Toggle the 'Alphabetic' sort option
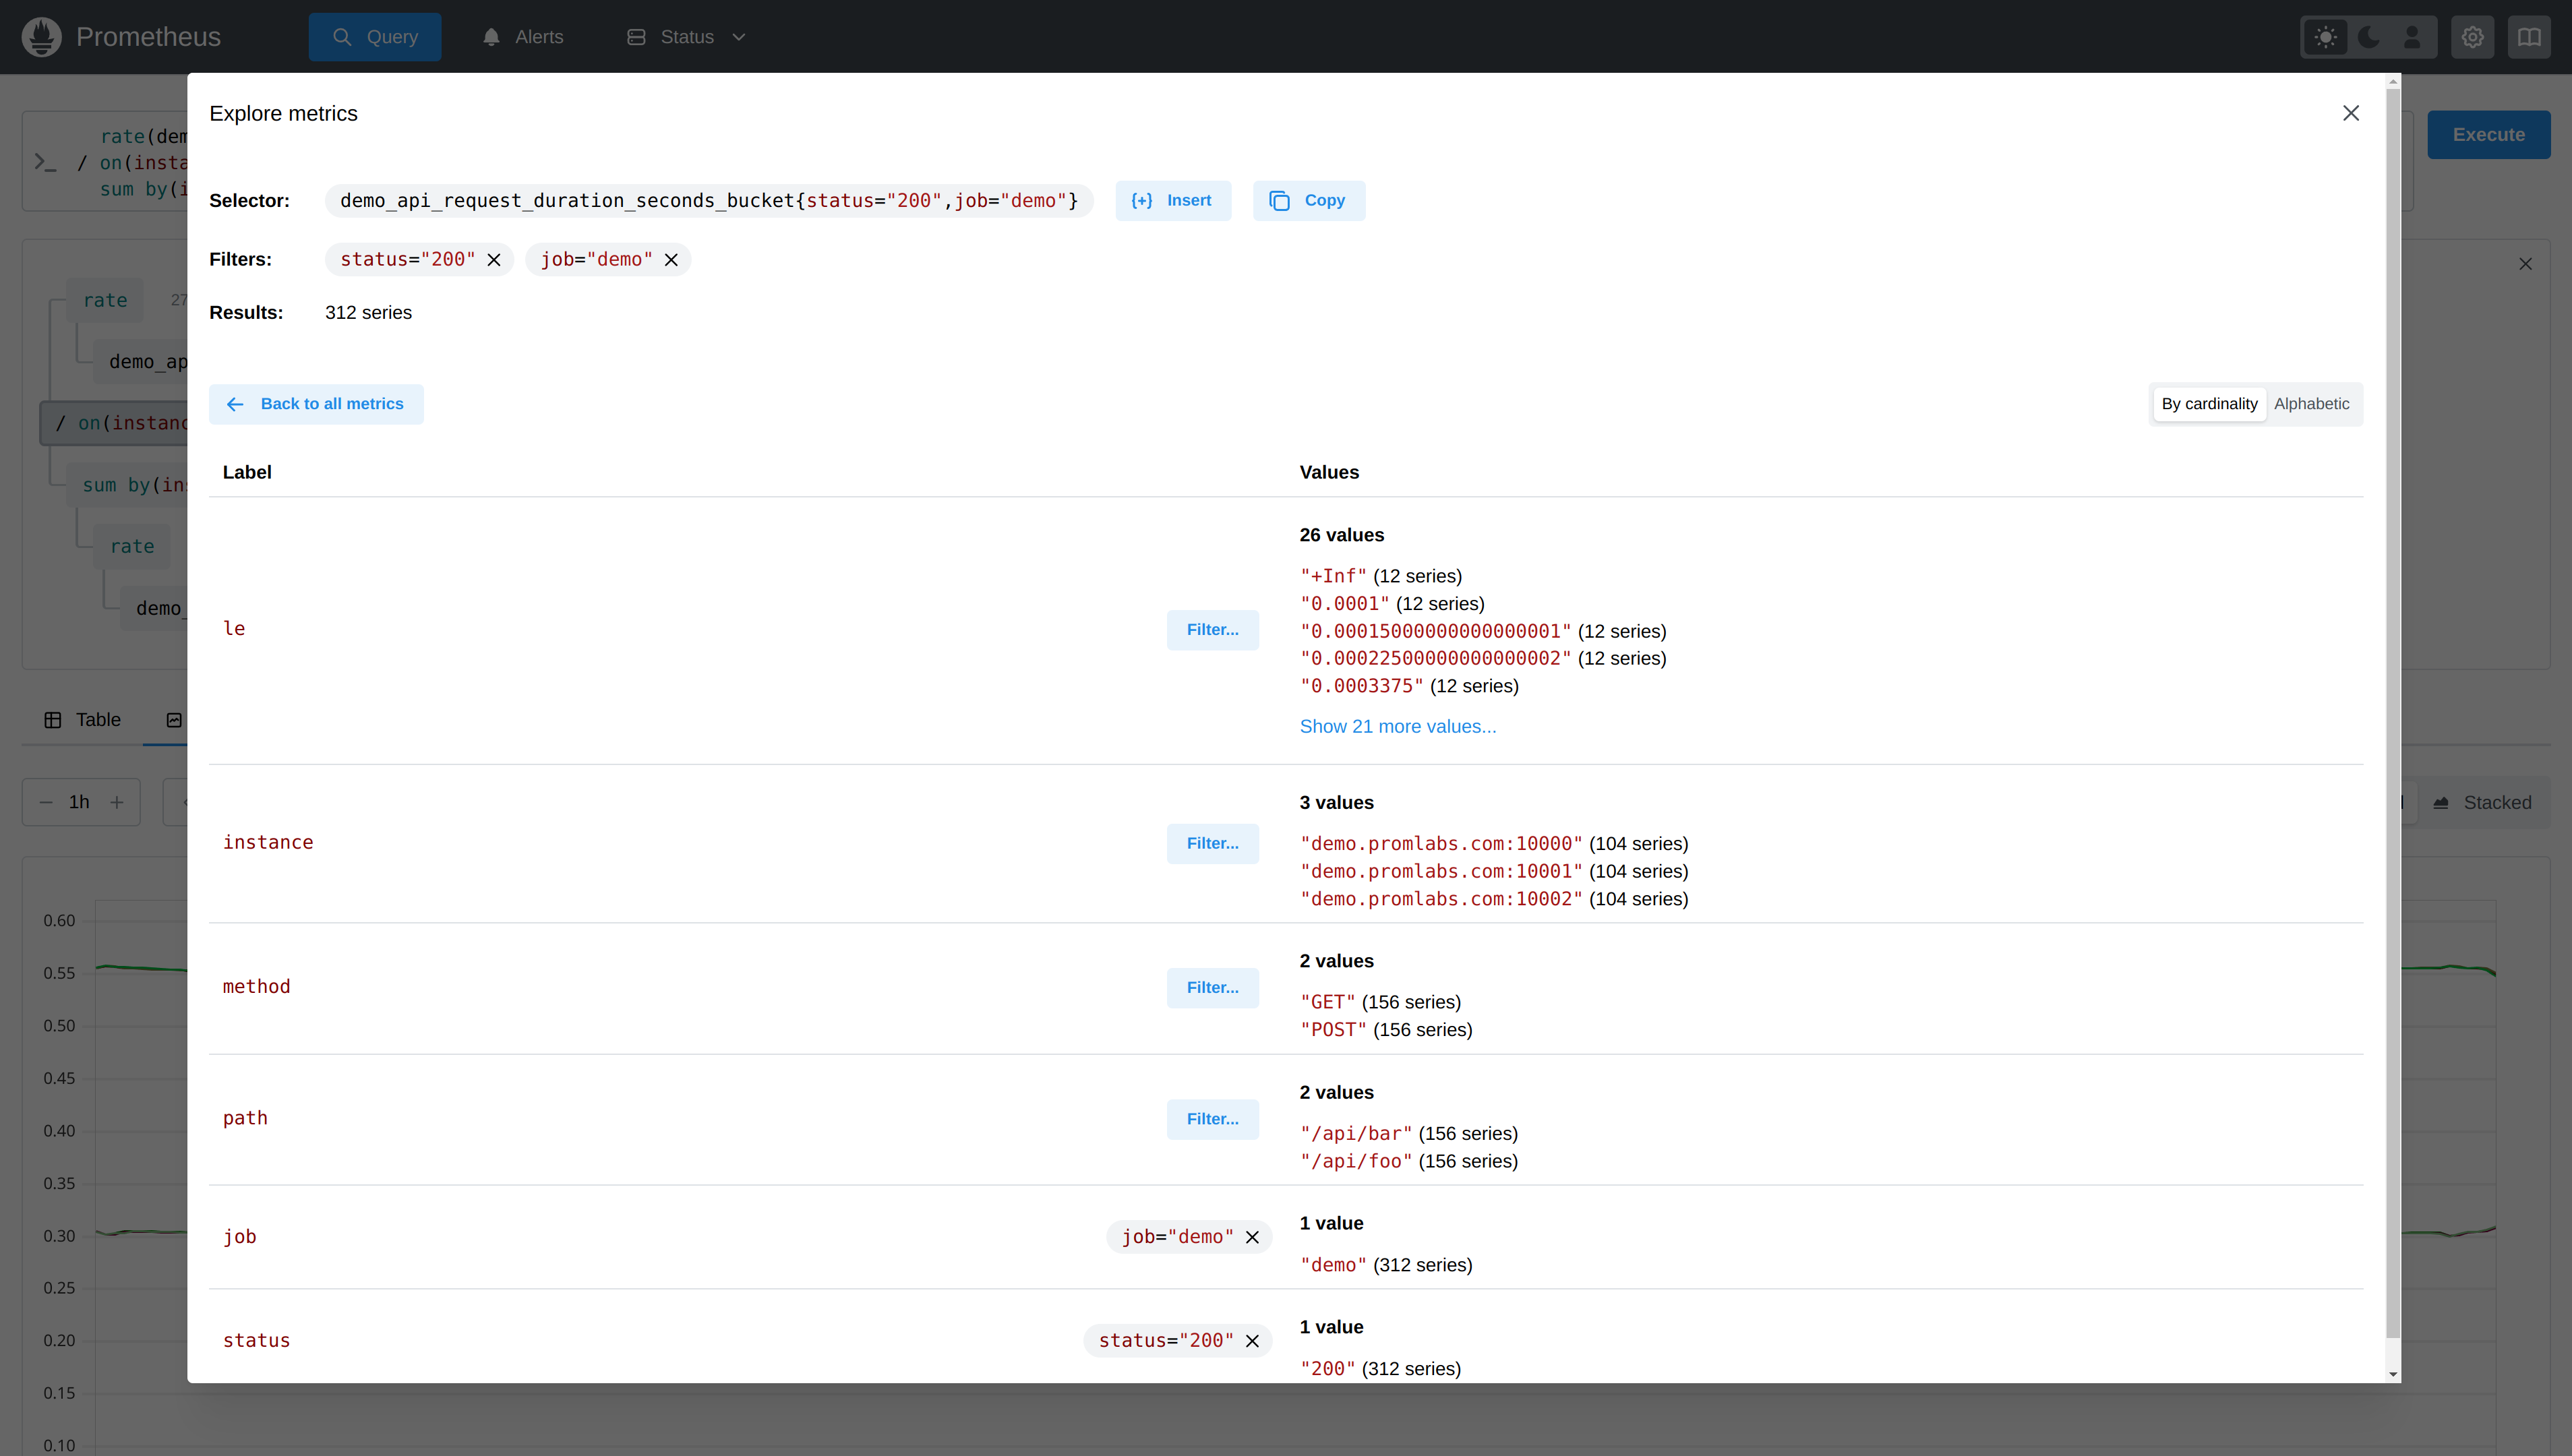 pos(2312,403)
